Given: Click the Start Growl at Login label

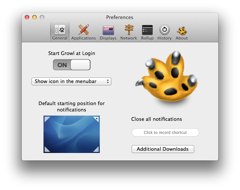Looking at the screenshot, I should 72,53.
